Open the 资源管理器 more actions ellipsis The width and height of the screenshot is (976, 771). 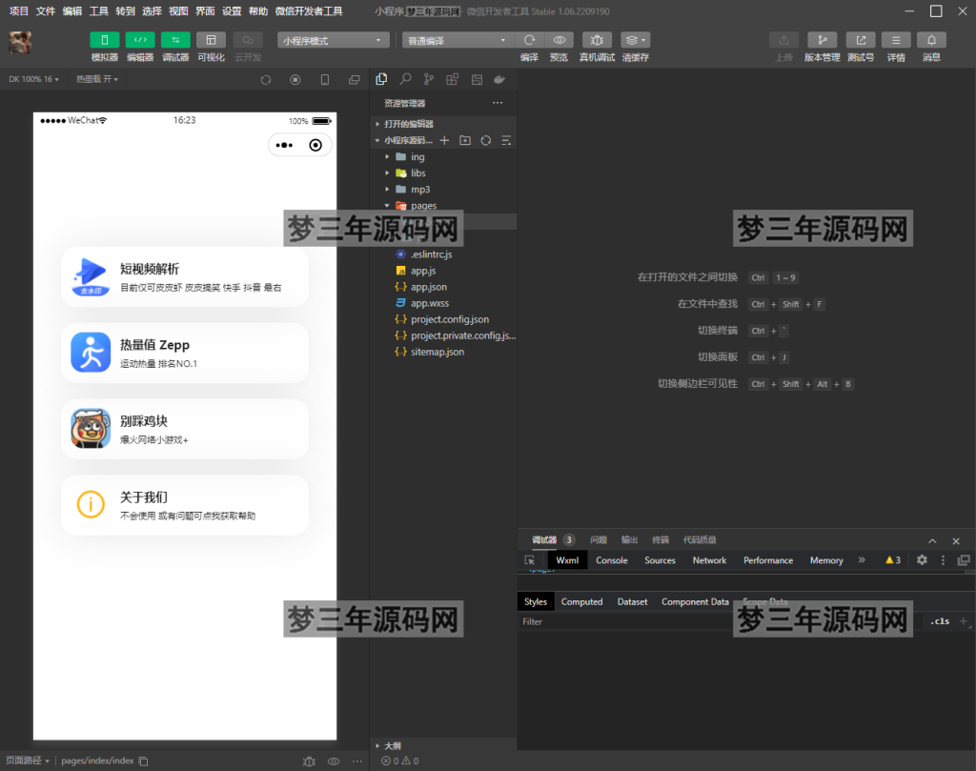click(498, 103)
